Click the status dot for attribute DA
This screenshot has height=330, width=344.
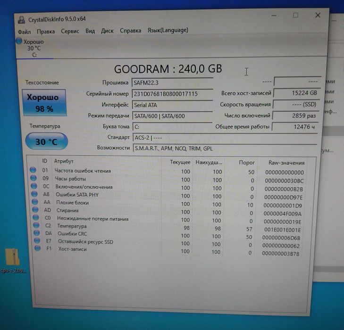coord(37,233)
